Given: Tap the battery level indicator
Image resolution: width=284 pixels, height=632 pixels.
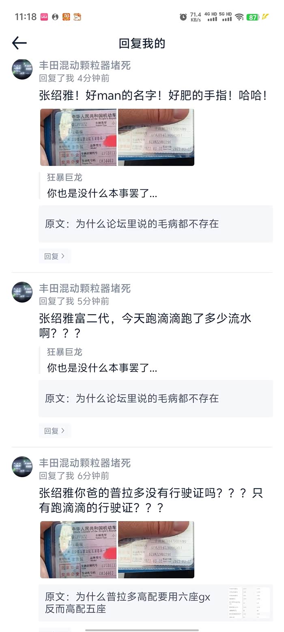Looking at the screenshot, I should (253, 17).
